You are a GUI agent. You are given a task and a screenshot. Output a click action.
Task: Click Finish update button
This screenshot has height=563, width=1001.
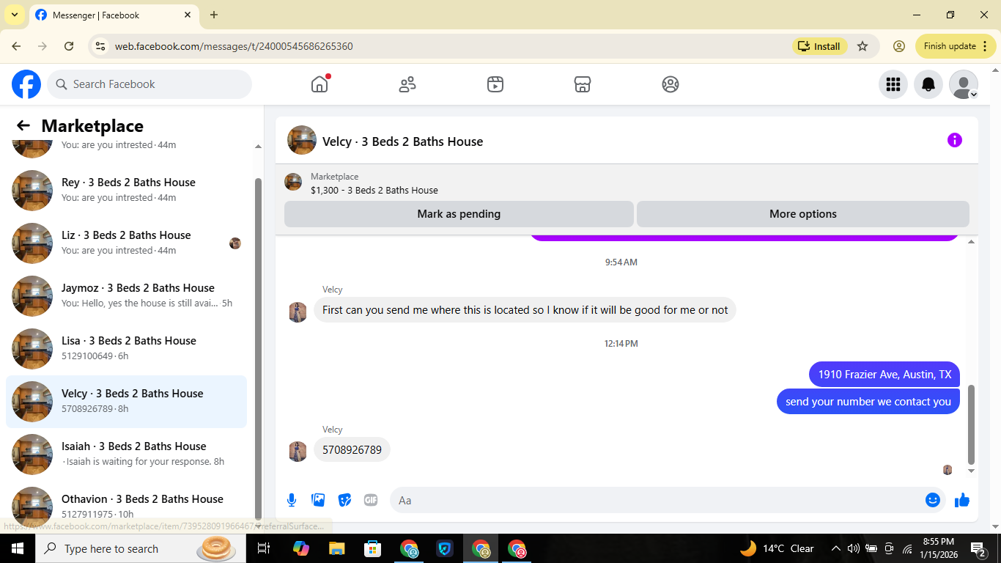pos(956,46)
